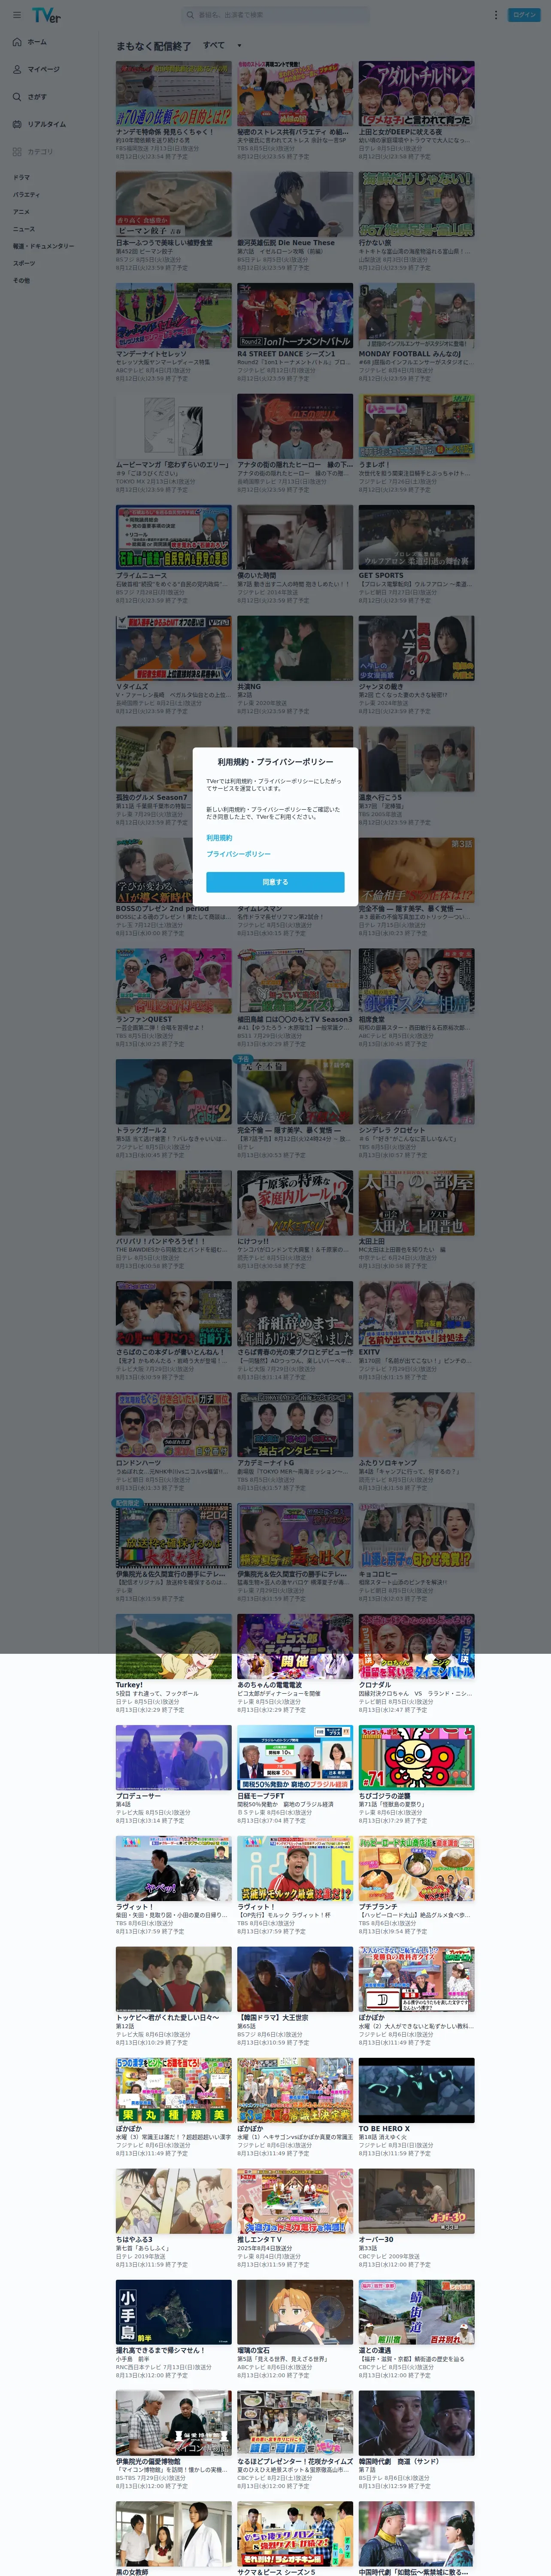This screenshot has height=2576, width=551.
Task: Click the オーバー30 title text
Action: 376,2240
